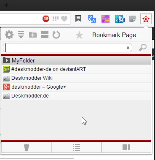Image resolution: width=155 pixels, height=160 pixels.
Task: Open the Deskmodder.de bookmark
Action: (x=76, y=96)
